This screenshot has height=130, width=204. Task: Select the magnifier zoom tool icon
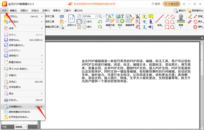coord(100,16)
